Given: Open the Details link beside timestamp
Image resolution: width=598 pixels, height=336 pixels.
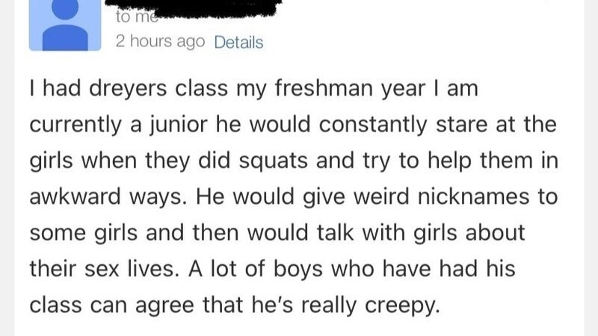Looking at the screenshot, I should (x=238, y=43).
